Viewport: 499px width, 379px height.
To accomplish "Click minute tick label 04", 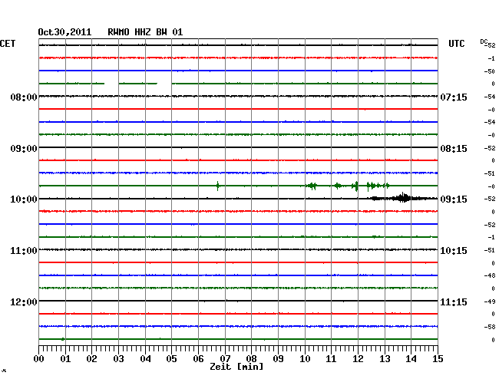I will [x=145, y=358].
